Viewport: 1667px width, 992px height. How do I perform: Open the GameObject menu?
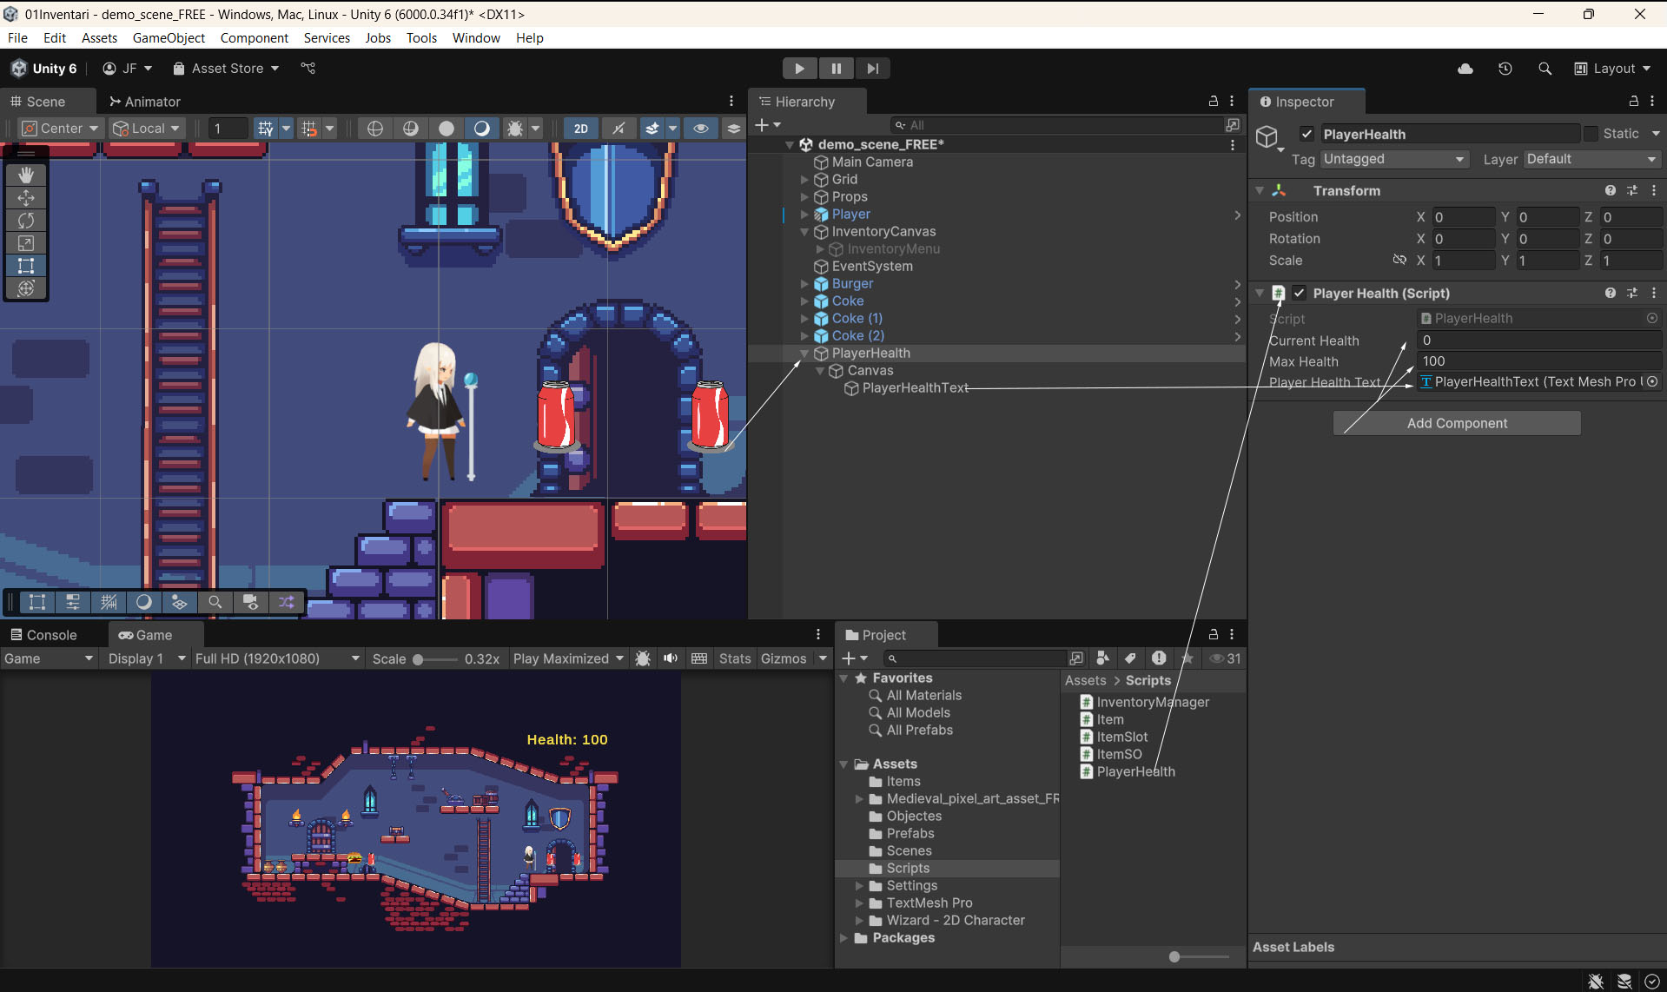(169, 38)
